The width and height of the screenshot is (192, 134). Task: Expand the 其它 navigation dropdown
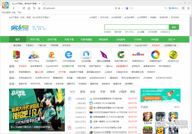pyautogui.click(x=172, y=39)
